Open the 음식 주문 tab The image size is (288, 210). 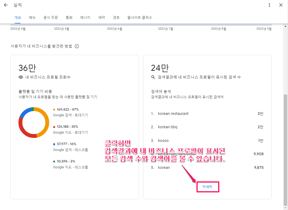[51, 18]
